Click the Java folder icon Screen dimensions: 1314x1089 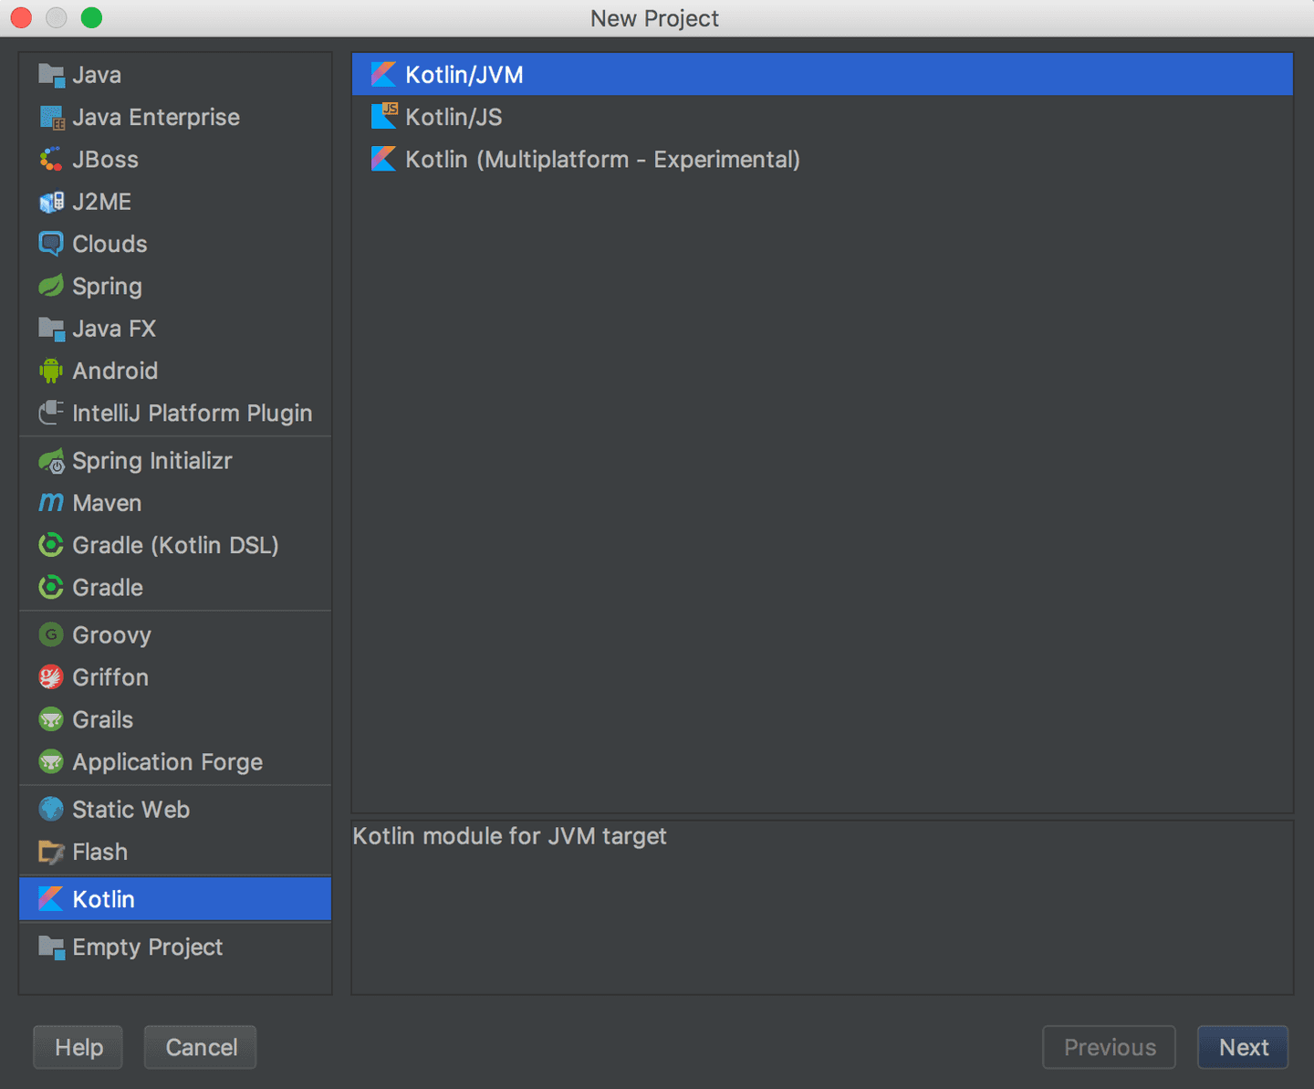(x=51, y=75)
